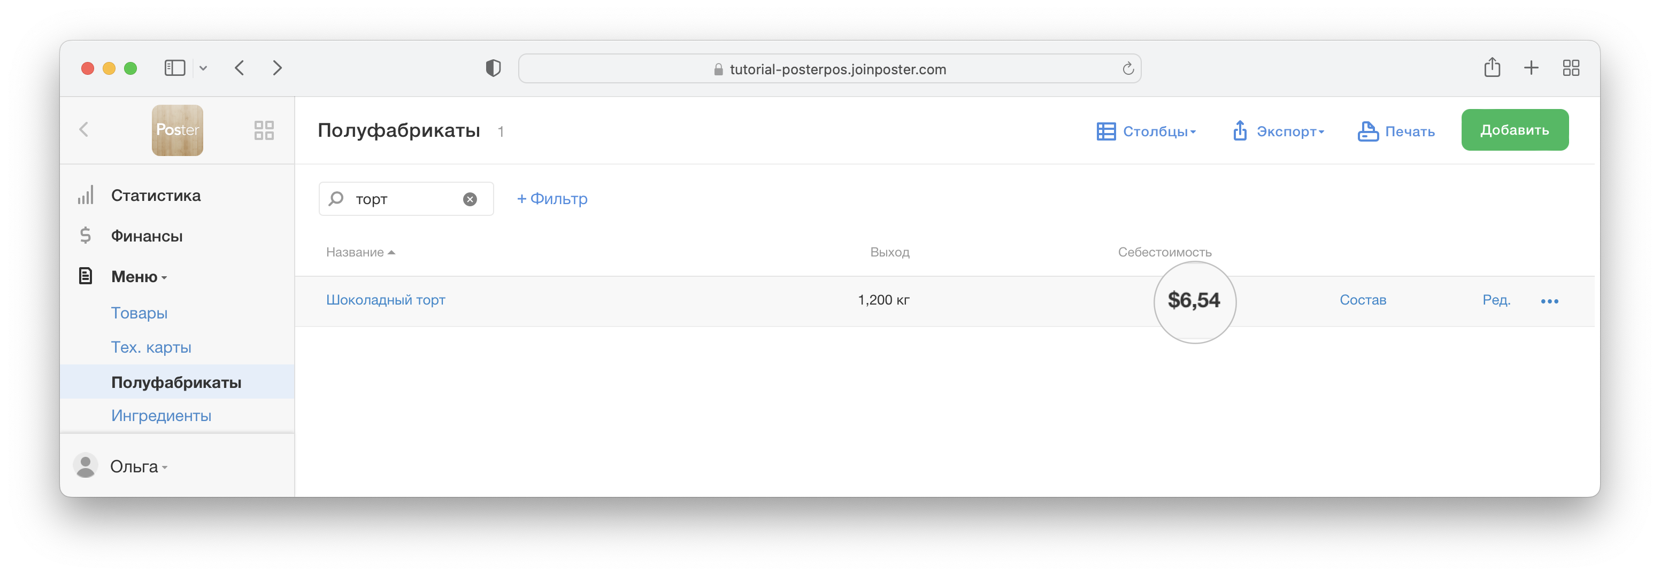The image size is (1660, 576).
Task: Open Статистика in the sidebar
Action: (x=155, y=196)
